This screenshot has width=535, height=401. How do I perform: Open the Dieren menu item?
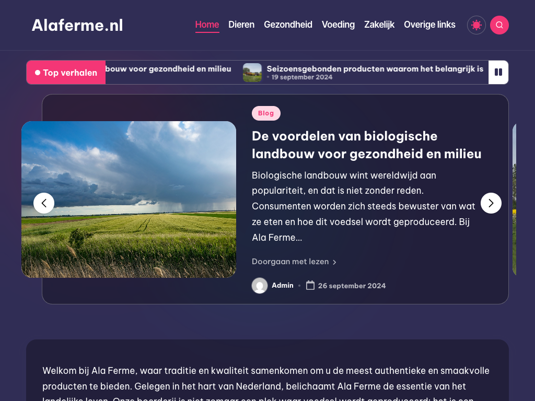tap(241, 25)
